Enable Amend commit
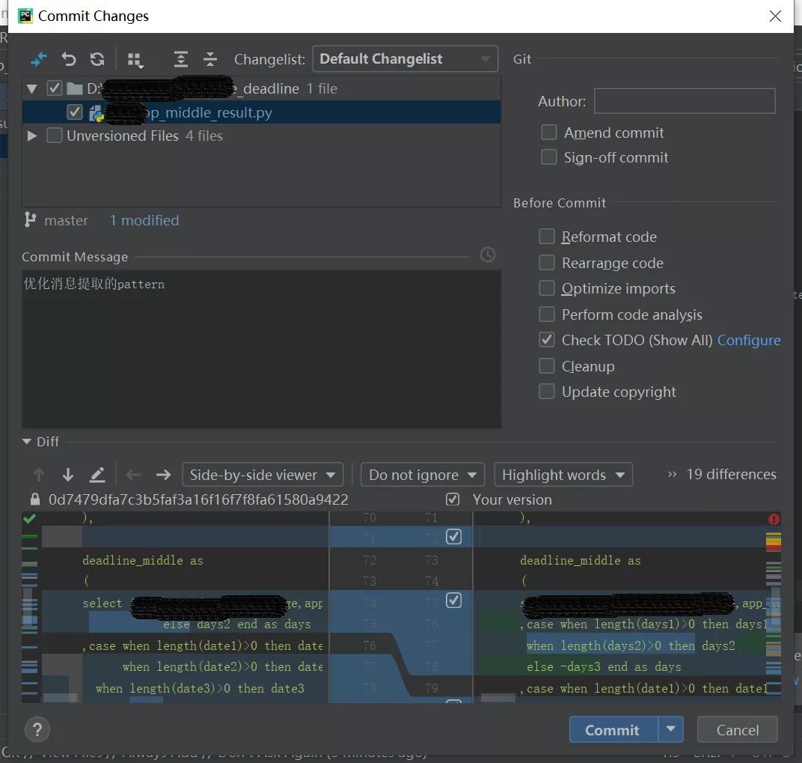Viewport: 802px width, 763px height. pos(548,132)
